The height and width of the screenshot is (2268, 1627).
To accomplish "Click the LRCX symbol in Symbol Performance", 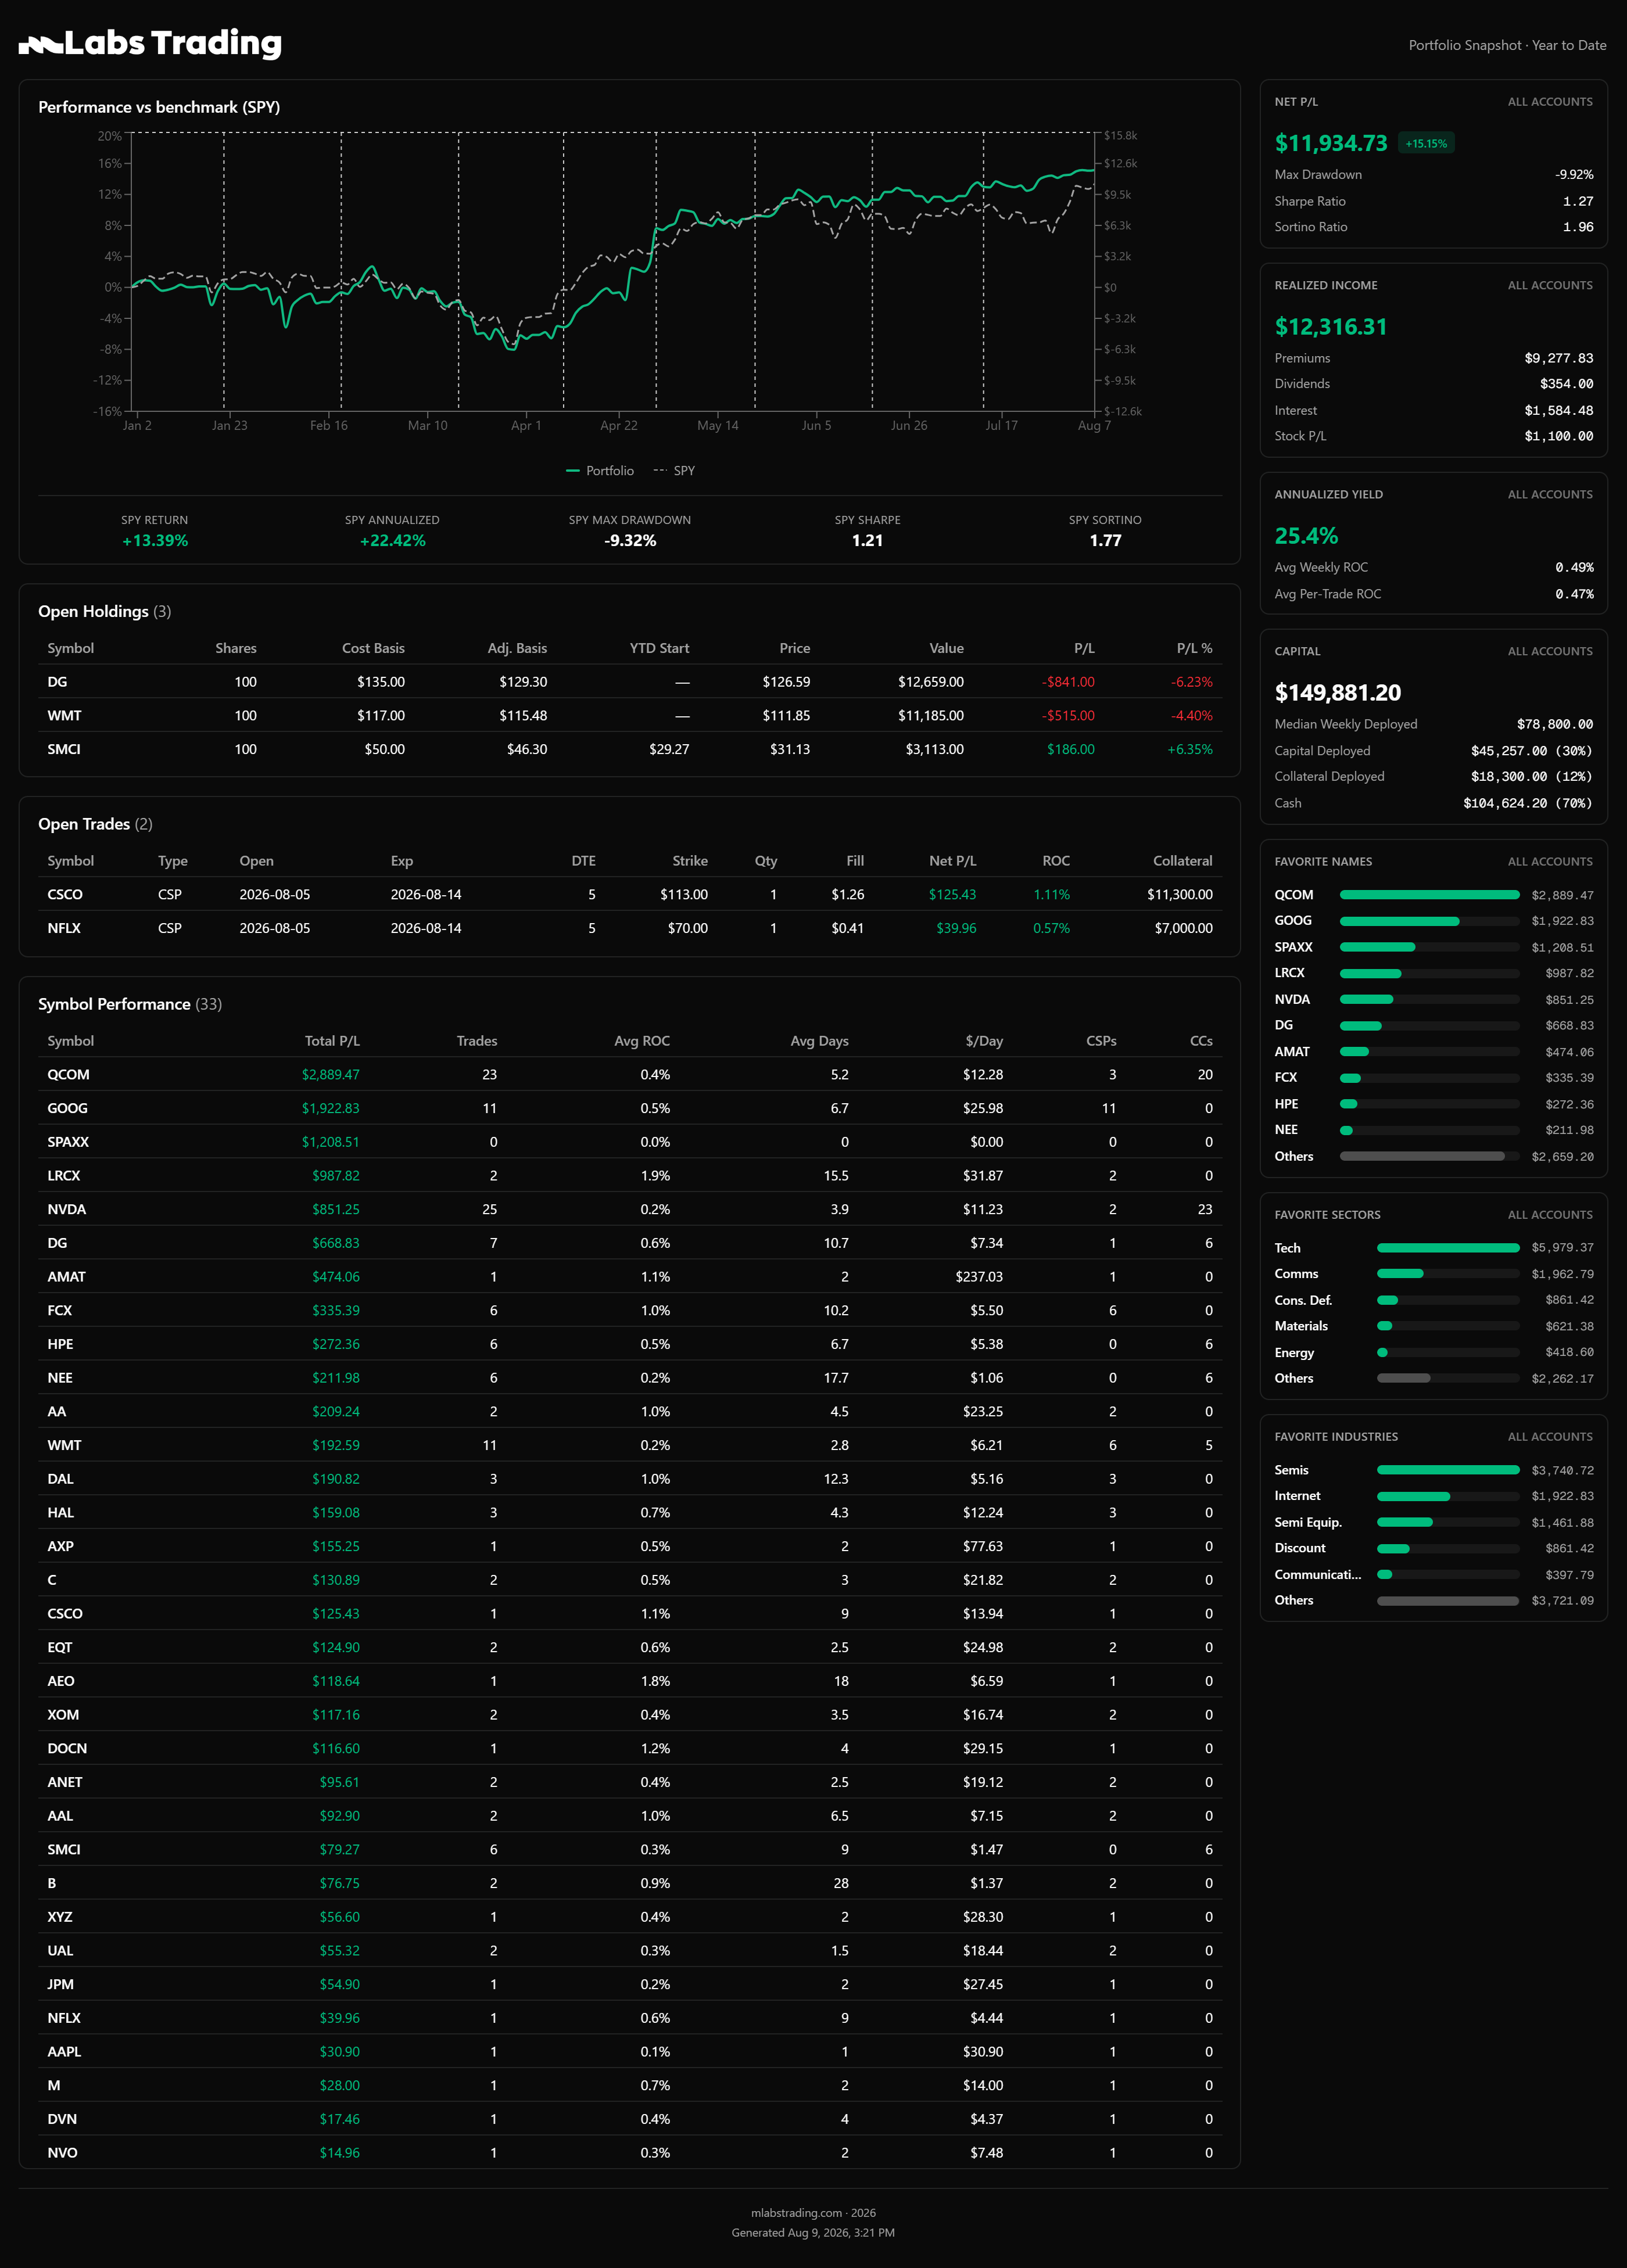I will coord(64,1176).
